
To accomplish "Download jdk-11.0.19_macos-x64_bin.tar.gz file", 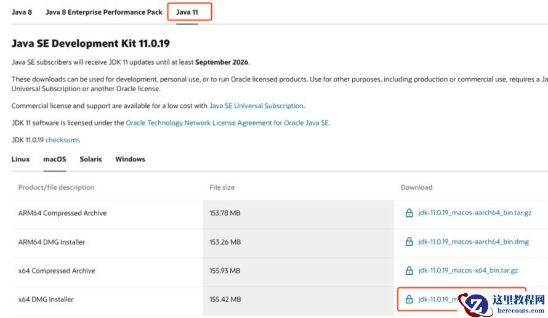I will [468, 271].
